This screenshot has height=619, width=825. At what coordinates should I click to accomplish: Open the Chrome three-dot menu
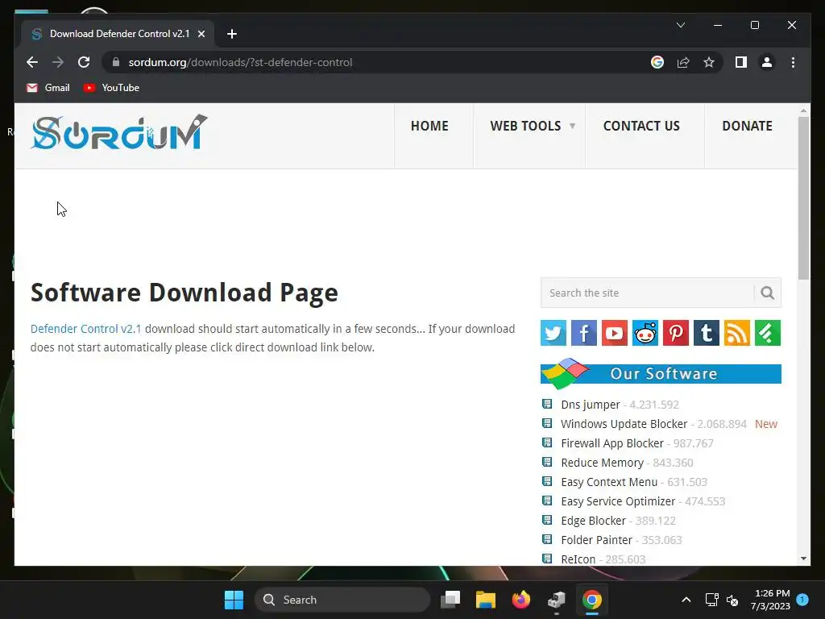(x=793, y=62)
